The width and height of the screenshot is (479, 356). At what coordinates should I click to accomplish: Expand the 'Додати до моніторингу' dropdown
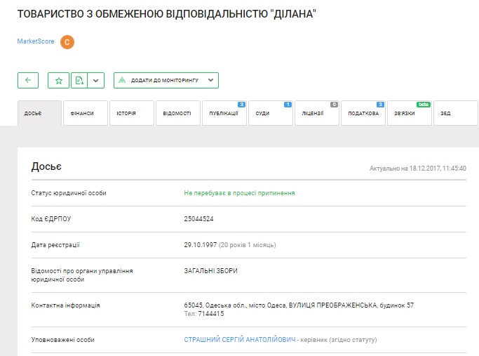(x=210, y=80)
